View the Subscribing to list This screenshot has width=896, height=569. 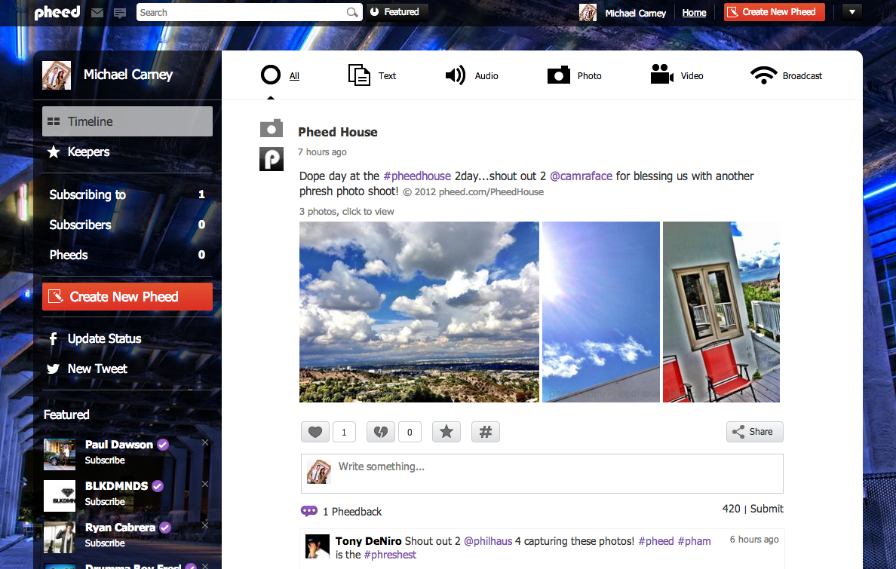point(127,194)
